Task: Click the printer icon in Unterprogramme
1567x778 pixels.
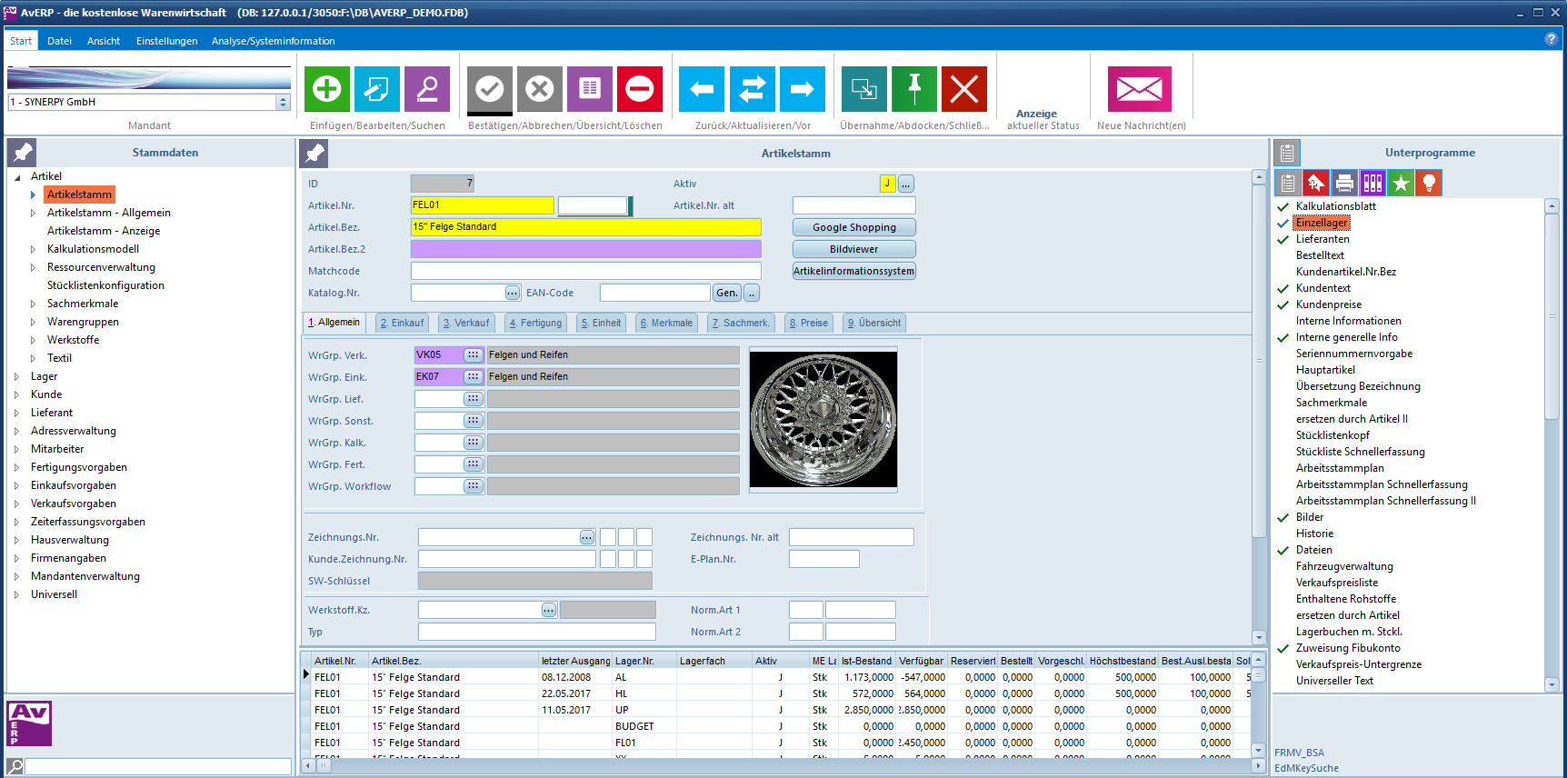Action: 1344,184
